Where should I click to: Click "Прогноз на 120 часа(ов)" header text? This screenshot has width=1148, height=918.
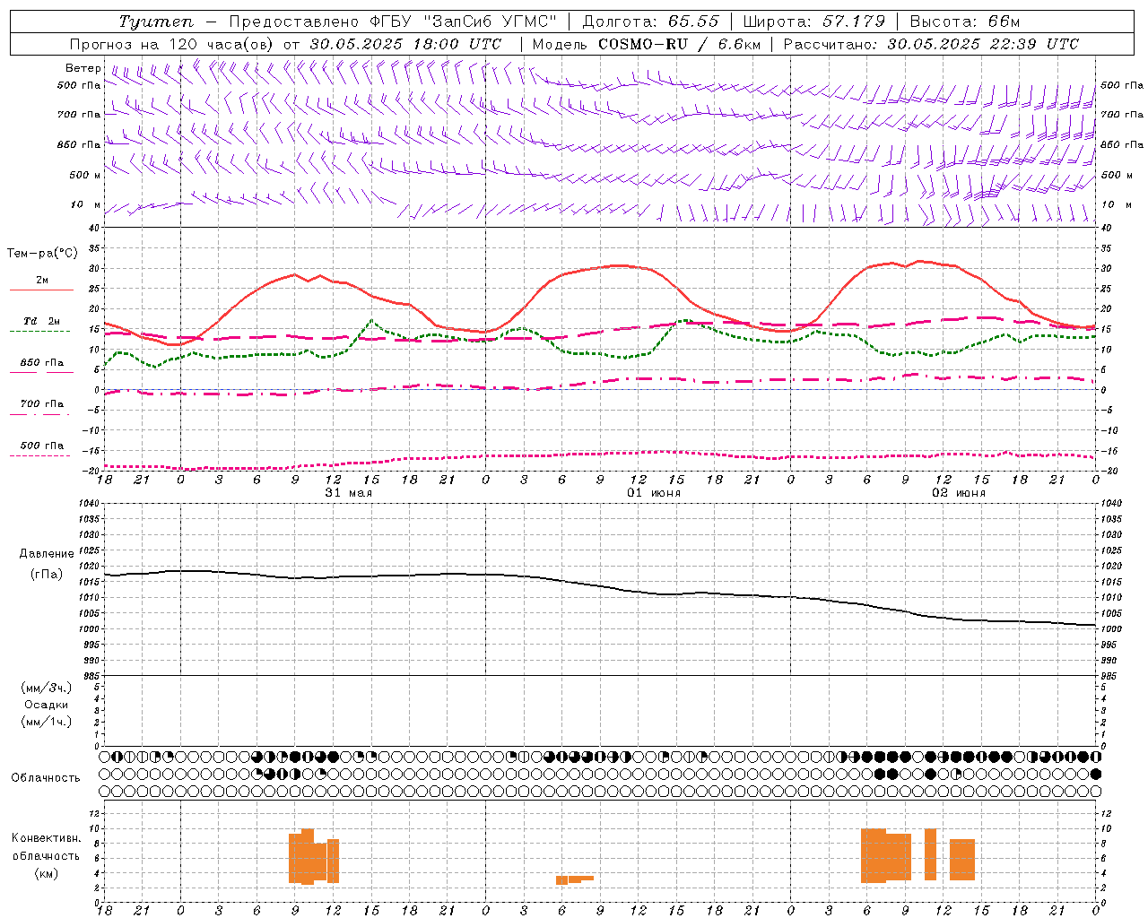(172, 44)
